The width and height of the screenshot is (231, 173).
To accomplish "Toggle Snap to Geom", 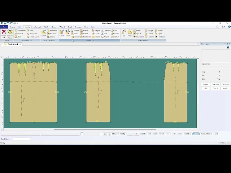I will [155, 134].
